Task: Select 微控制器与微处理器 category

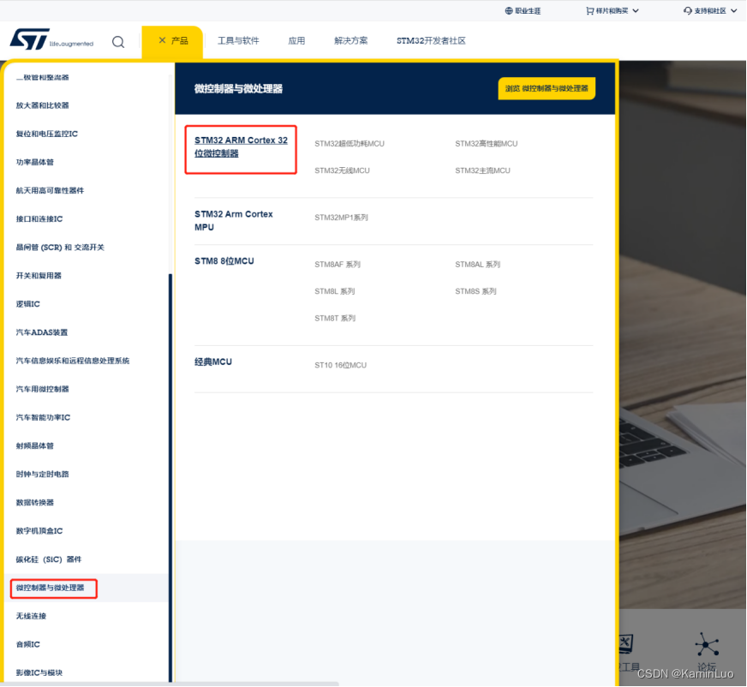Action: coord(50,588)
